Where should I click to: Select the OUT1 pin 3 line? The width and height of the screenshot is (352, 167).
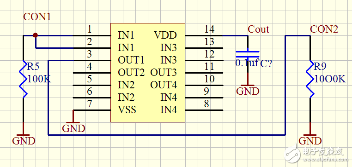click(x=92, y=60)
